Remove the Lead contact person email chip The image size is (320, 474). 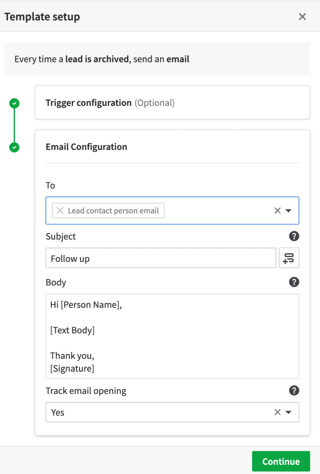tap(60, 211)
